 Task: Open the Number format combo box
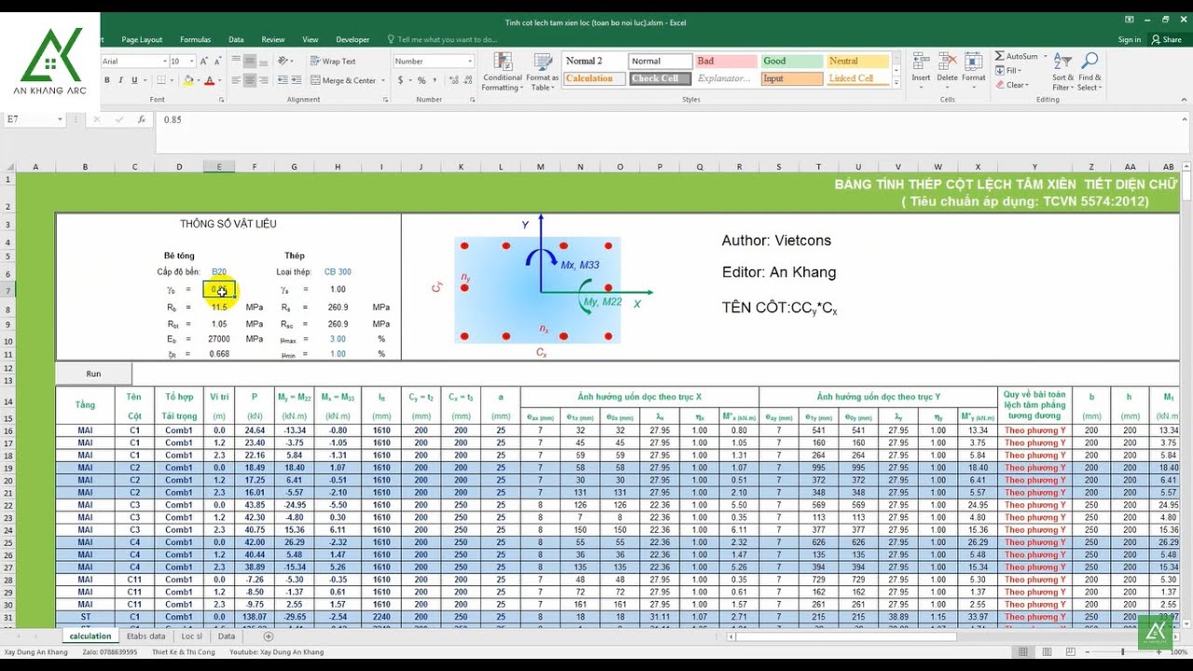click(432, 61)
